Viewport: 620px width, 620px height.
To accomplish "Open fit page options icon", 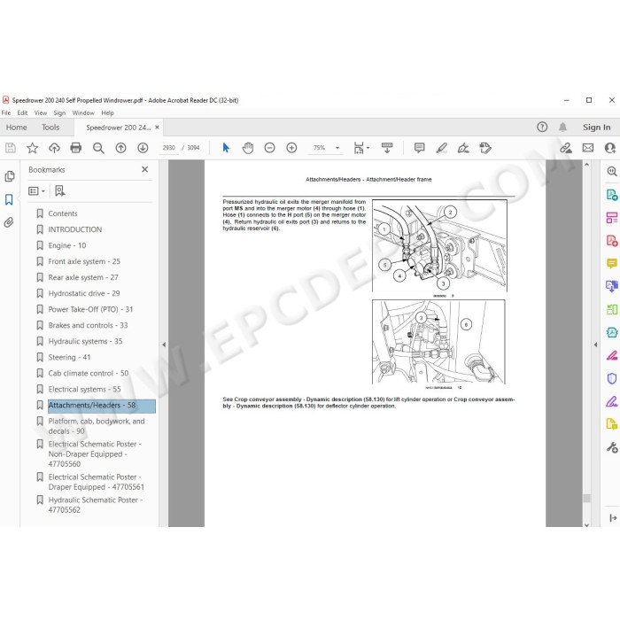I will pyautogui.click(x=361, y=148).
